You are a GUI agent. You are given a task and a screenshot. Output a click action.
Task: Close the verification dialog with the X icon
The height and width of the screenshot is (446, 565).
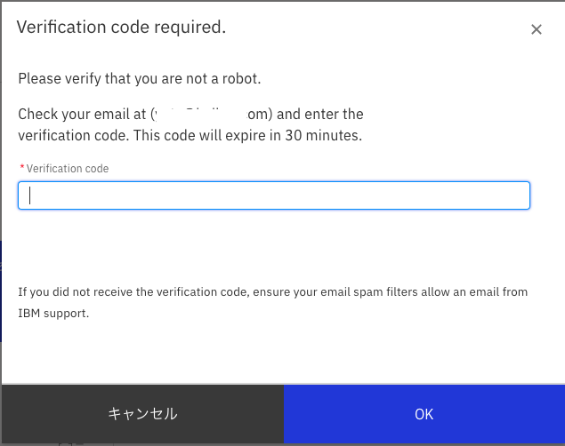[x=537, y=29]
